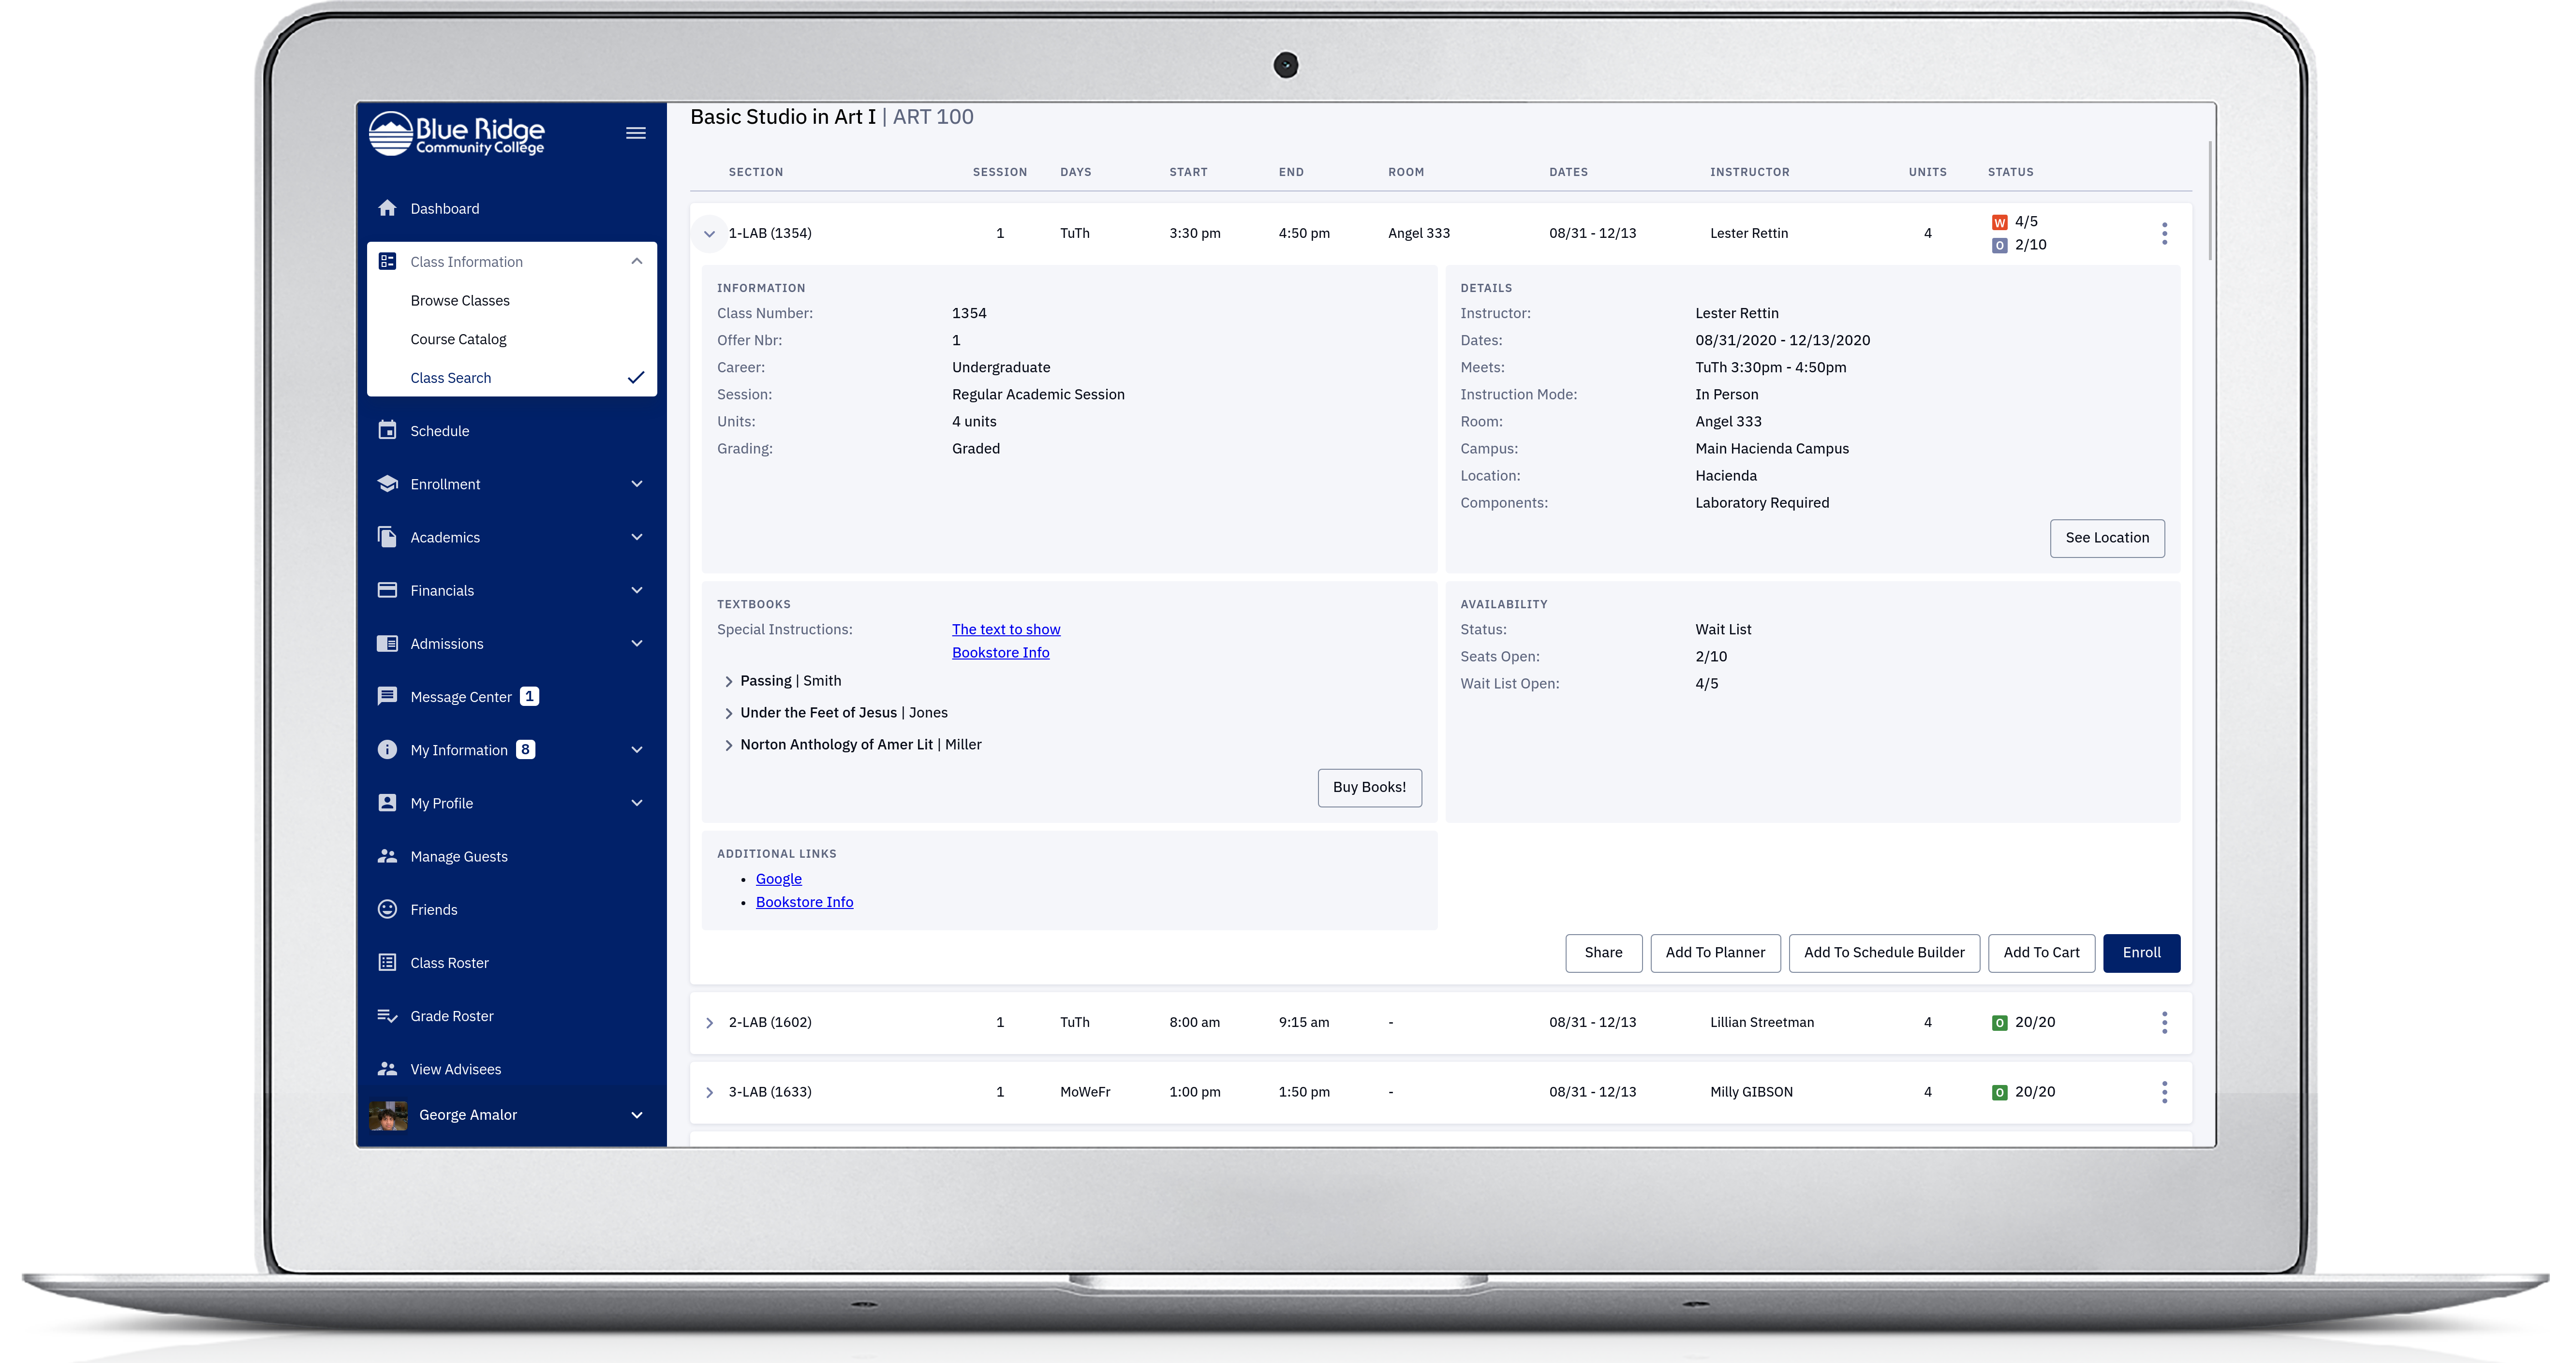The height and width of the screenshot is (1363, 2576).
Task: Expand the Enrollment menu chevron
Action: [x=636, y=484]
